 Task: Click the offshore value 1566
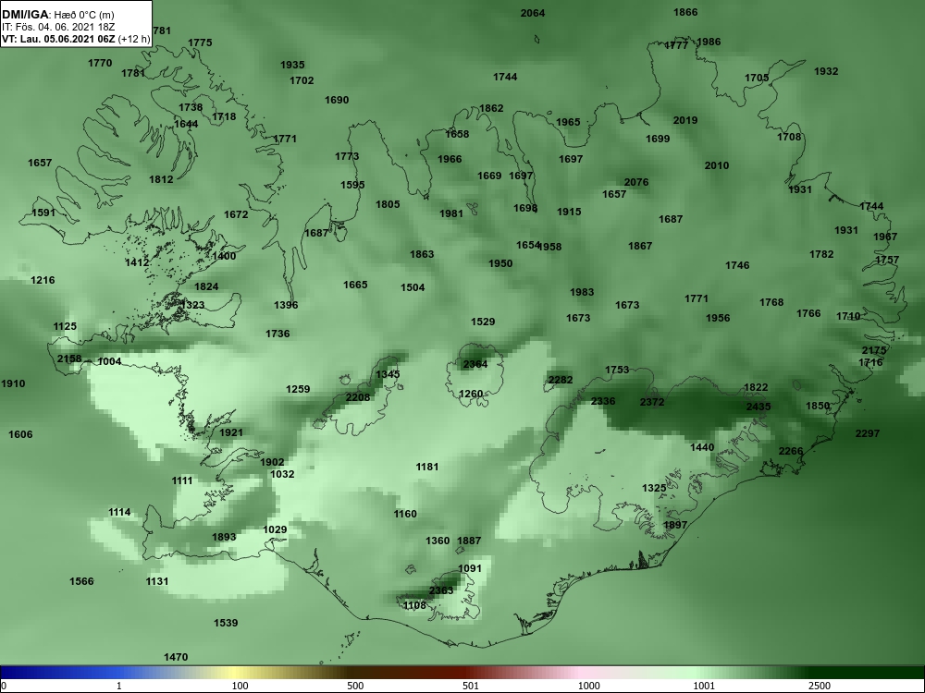82,581
